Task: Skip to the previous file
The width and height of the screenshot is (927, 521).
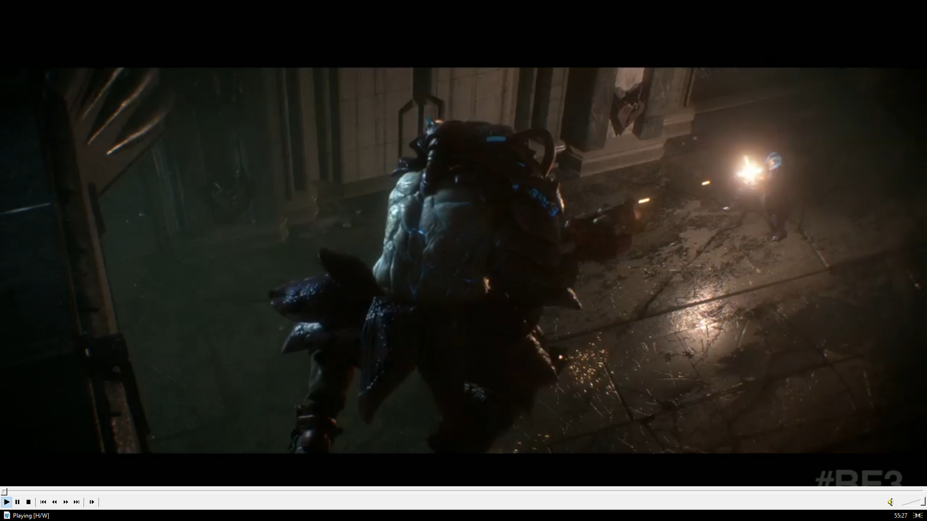Action: click(43, 502)
